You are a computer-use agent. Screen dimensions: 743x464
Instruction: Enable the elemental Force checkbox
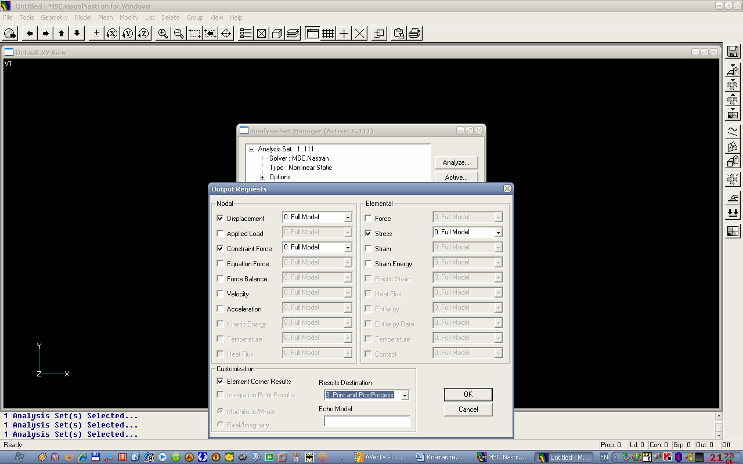(x=368, y=219)
